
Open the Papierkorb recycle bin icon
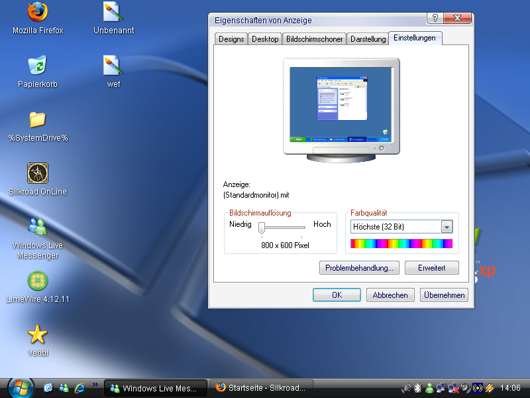click(x=37, y=66)
